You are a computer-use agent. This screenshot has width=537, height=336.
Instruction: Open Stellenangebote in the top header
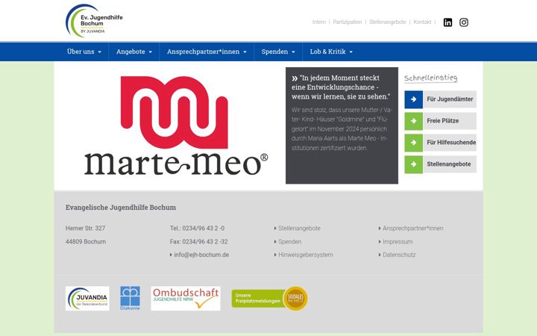pyautogui.click(x=387, y=22)
